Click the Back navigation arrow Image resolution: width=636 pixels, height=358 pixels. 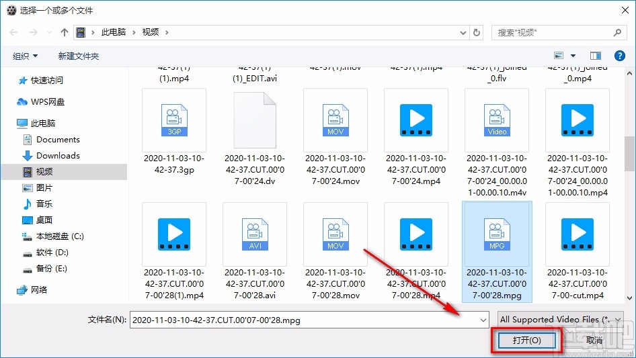13,32
